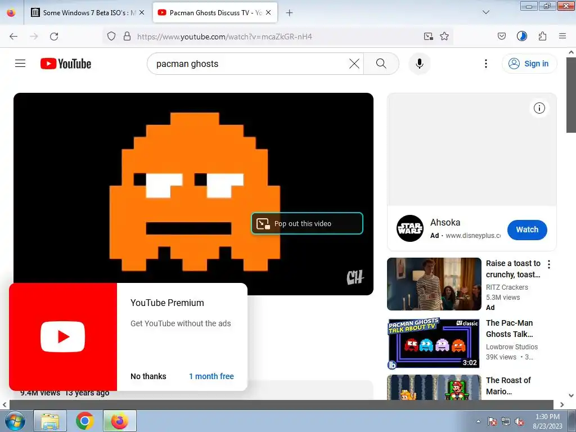
Task: Open Firefox application menu
Action: [562, 37]
